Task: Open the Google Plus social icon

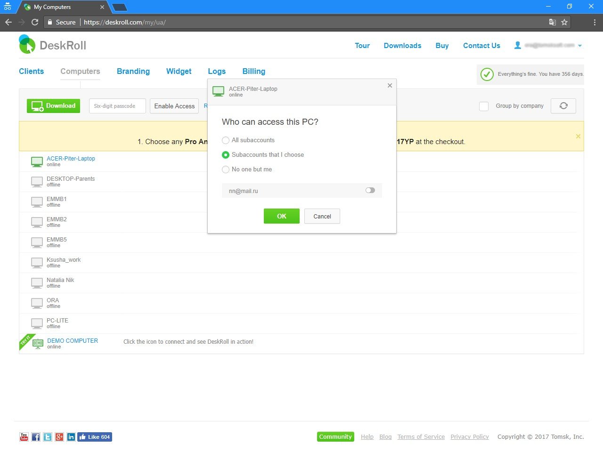Action: pos(59,437)
